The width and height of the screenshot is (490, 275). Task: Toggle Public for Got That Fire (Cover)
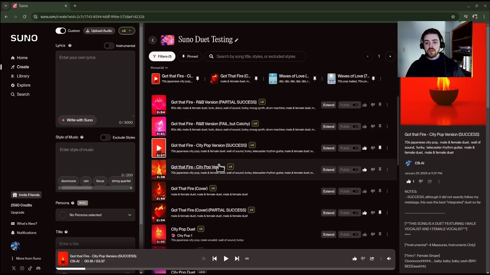(x=356, y=191)
